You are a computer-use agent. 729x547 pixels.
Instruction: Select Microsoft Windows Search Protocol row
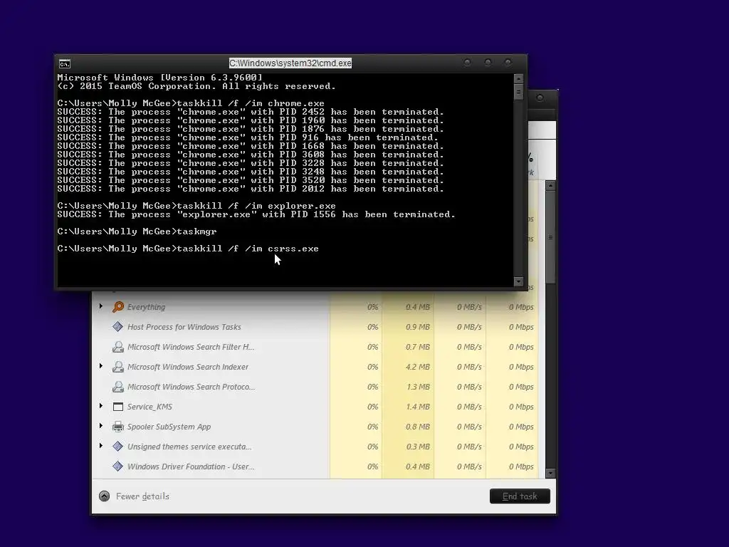point(314,387)
